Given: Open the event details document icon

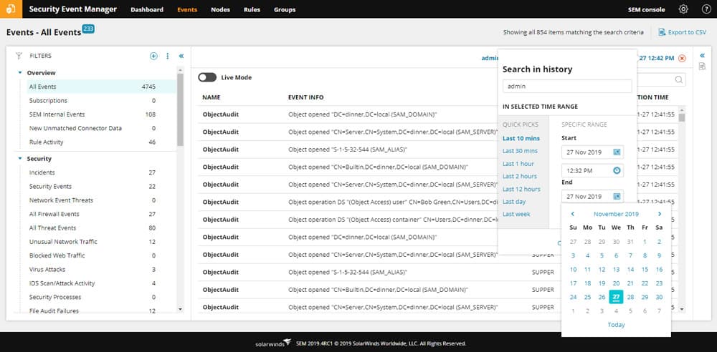Looking at the screenshot, I should (703, 67).
